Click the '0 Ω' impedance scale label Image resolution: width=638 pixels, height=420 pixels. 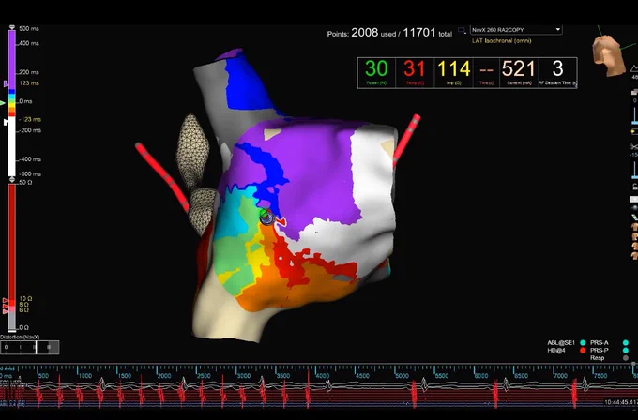(24, 327)
